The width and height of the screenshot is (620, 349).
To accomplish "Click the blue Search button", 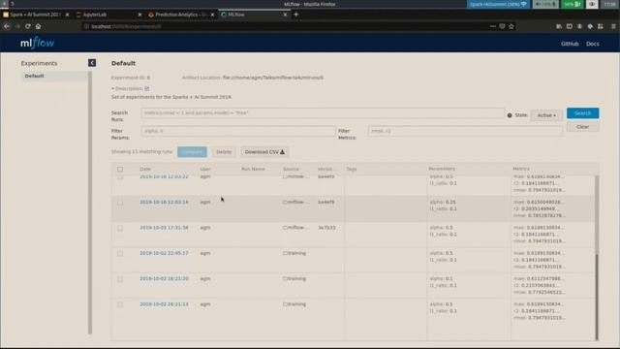I will [x=582, y=113].
